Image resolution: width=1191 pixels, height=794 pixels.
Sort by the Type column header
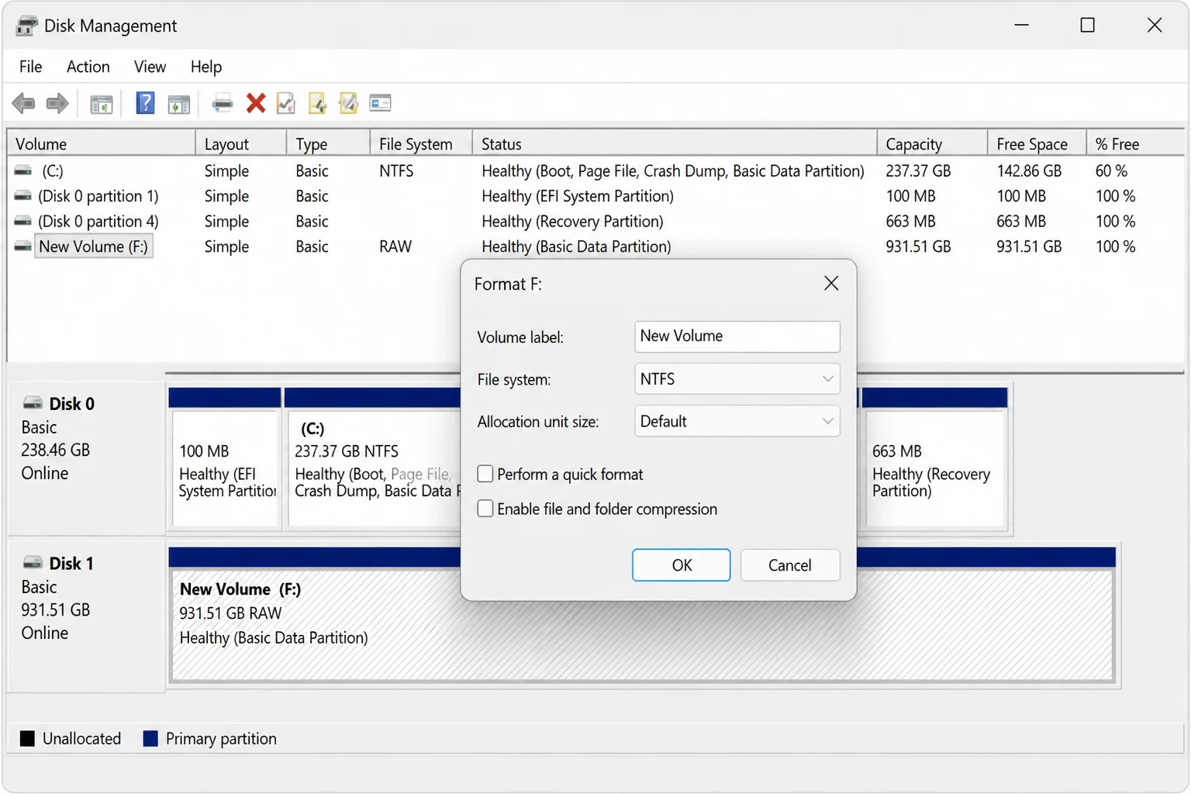tap(328, 144)
